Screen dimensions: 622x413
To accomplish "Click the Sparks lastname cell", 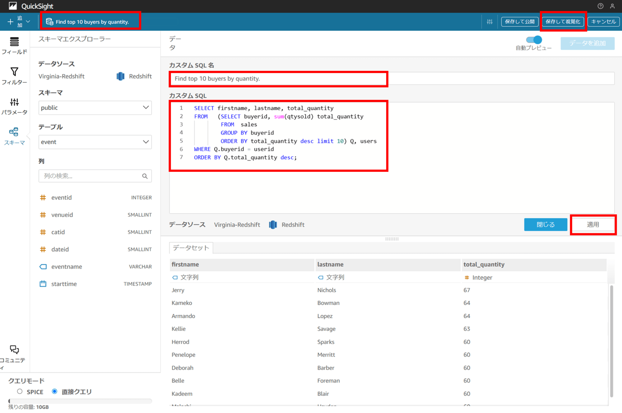I will [x=326, y=342].
